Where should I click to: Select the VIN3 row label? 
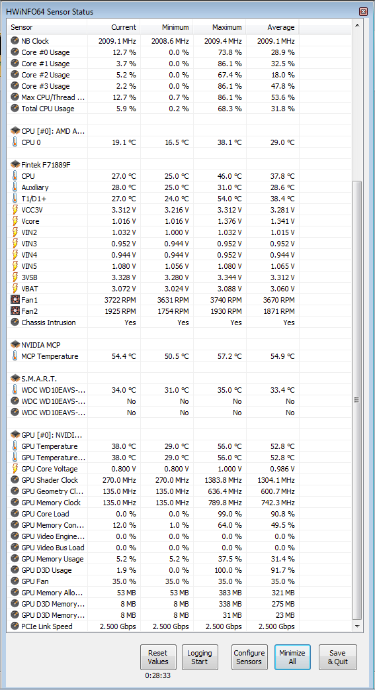28,243
